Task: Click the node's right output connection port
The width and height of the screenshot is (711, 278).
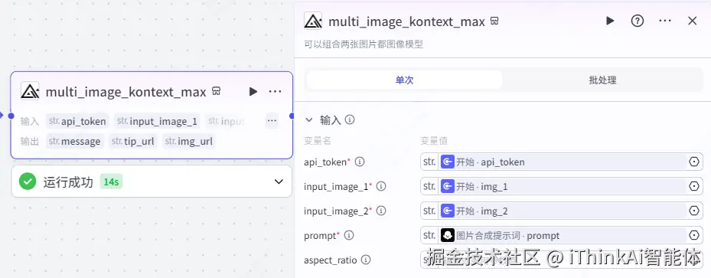Action: (292, 116)
